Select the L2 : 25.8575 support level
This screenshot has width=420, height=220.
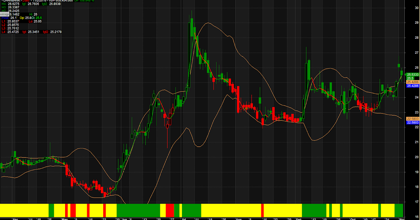(x=10, y=25)
